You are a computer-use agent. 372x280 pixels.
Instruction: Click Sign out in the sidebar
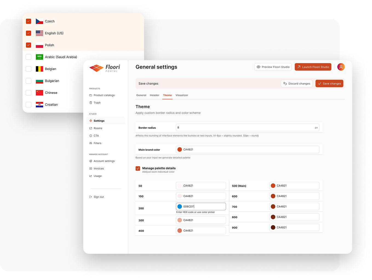[99, 197]
